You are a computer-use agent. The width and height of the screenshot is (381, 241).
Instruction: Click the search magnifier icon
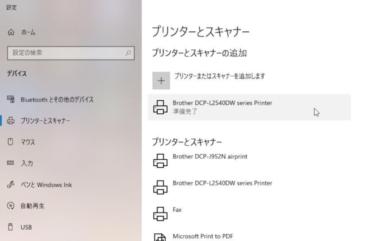point(128,53)
